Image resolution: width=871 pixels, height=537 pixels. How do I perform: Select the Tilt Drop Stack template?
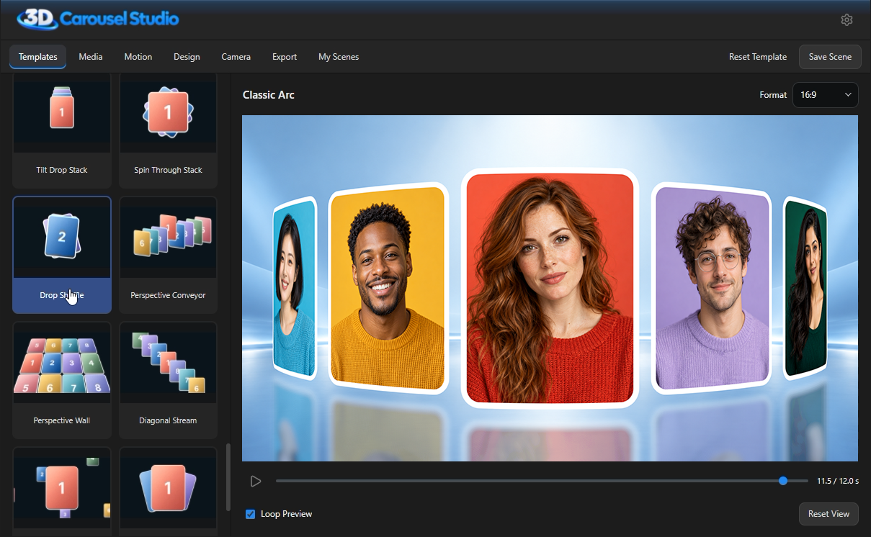point(62,130)
